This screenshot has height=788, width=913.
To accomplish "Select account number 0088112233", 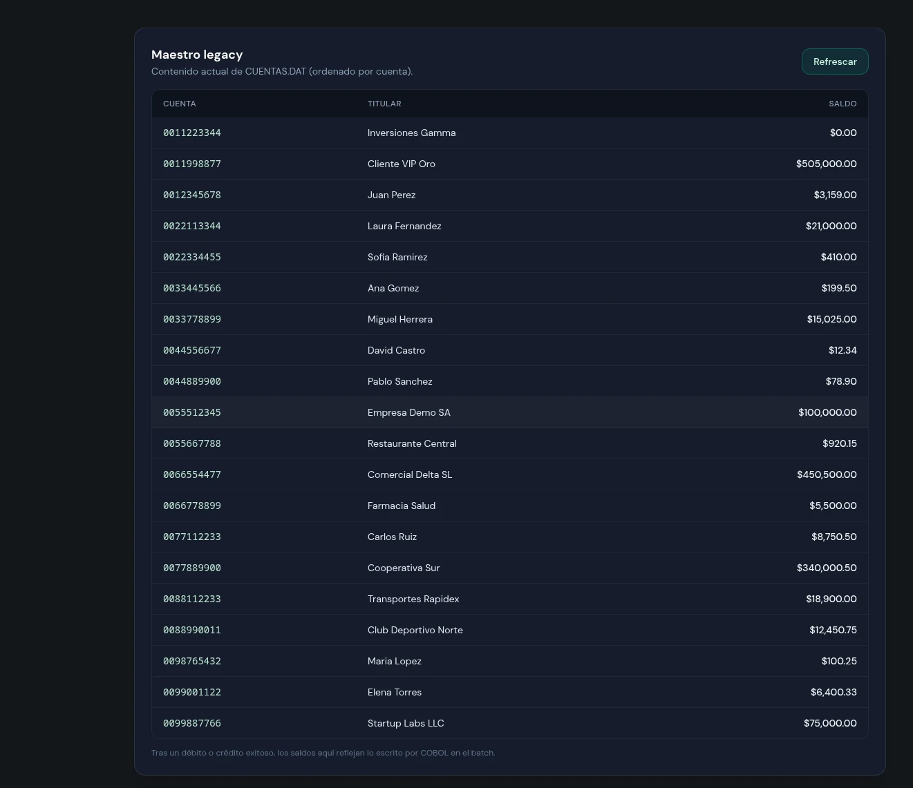I will (192, 599).
